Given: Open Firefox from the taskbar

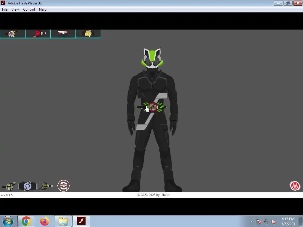Looking at the screenshot, I should pos(45,221).
